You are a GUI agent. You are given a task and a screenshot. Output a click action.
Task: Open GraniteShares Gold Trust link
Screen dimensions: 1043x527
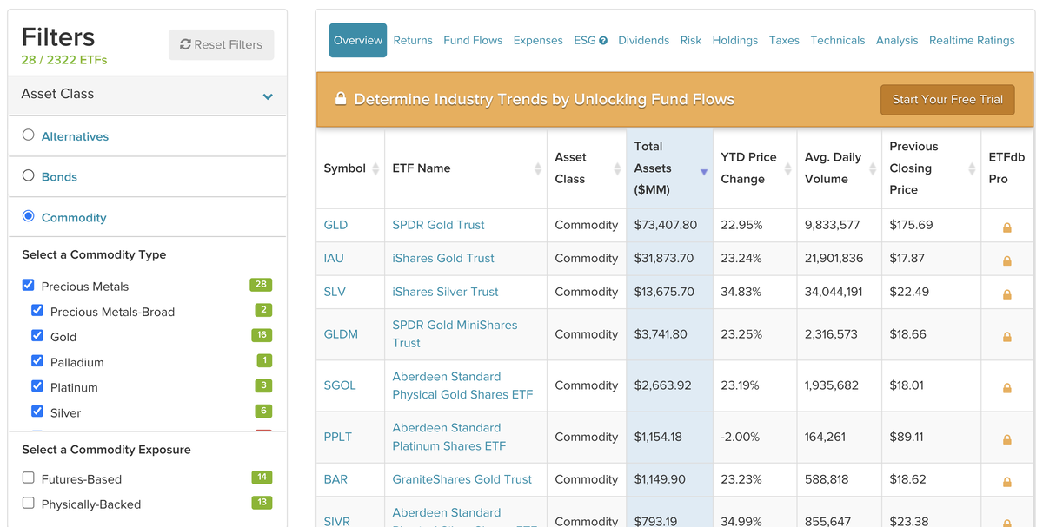462,479
